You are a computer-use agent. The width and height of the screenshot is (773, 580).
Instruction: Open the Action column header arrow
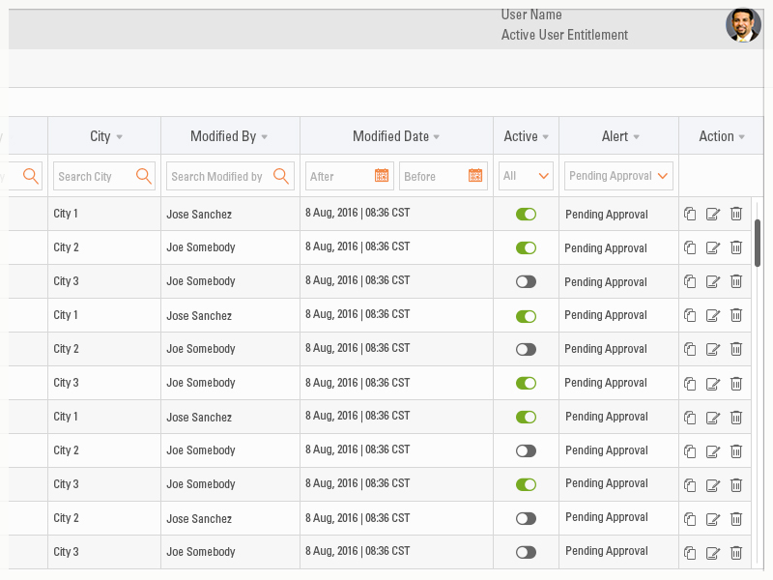click(741, 137)
